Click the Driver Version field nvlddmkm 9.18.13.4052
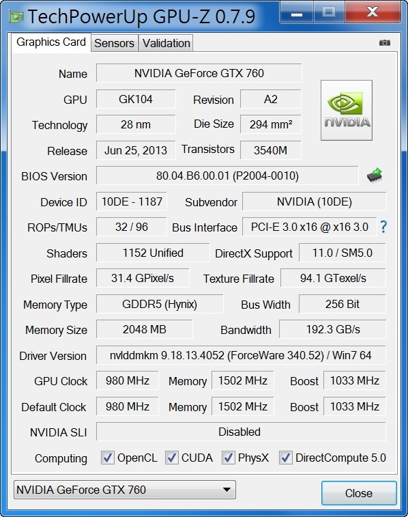This screenshot has height=517, width=408. 241,355
